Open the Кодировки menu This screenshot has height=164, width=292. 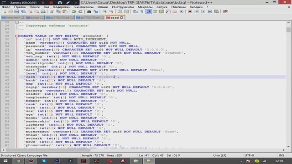pos(62,7)
